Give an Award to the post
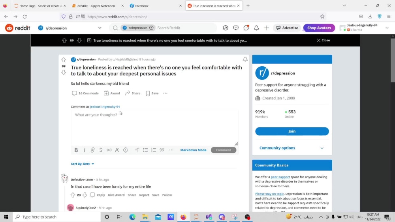The image size is (395, 222). [x=112, y=93]
